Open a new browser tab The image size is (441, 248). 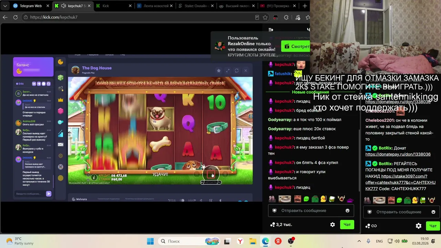tap(305, 6)
